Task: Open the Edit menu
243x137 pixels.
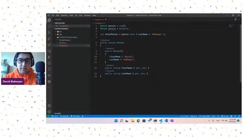Action: [57, 15]
